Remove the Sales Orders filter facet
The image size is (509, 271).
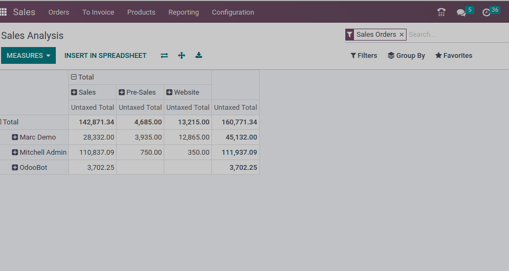pyautogui.click(x=402, y=35)
